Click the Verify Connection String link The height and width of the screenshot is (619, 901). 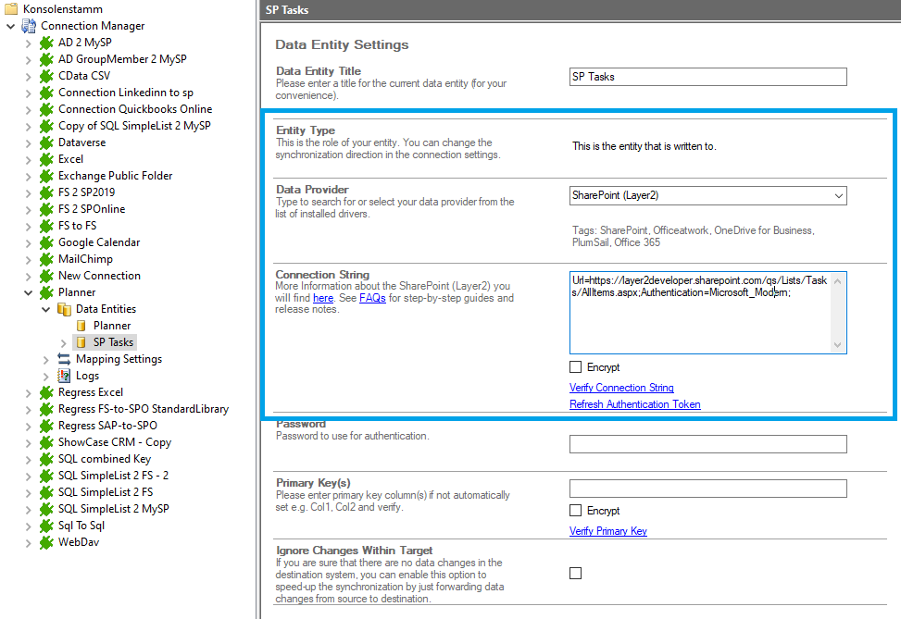[x=621, y=388]
